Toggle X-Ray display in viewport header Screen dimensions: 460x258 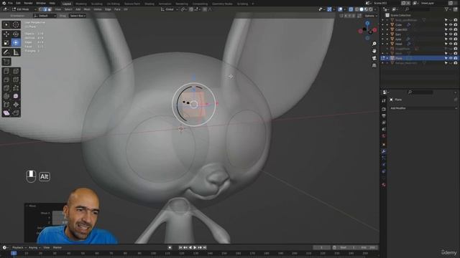tap(351, 9)
